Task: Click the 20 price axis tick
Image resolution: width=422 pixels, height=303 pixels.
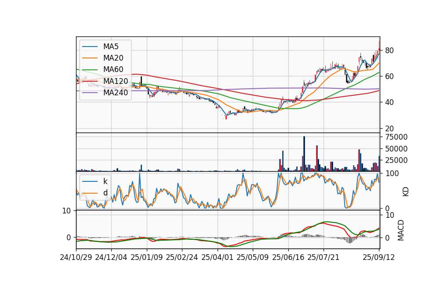Action: [389, 129]
